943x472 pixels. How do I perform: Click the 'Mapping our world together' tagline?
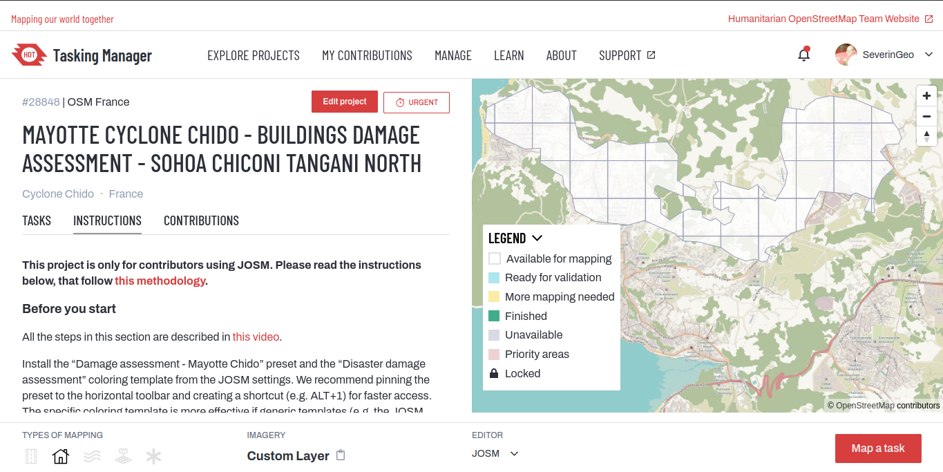click(62, 19)
